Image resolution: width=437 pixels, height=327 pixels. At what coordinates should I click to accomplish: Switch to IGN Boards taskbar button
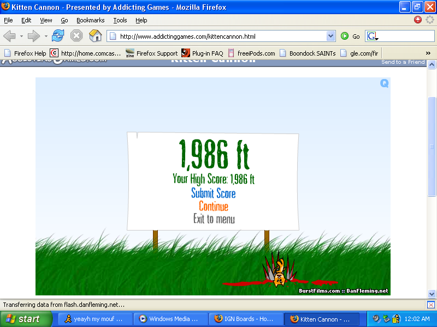(x=245, y=319)
